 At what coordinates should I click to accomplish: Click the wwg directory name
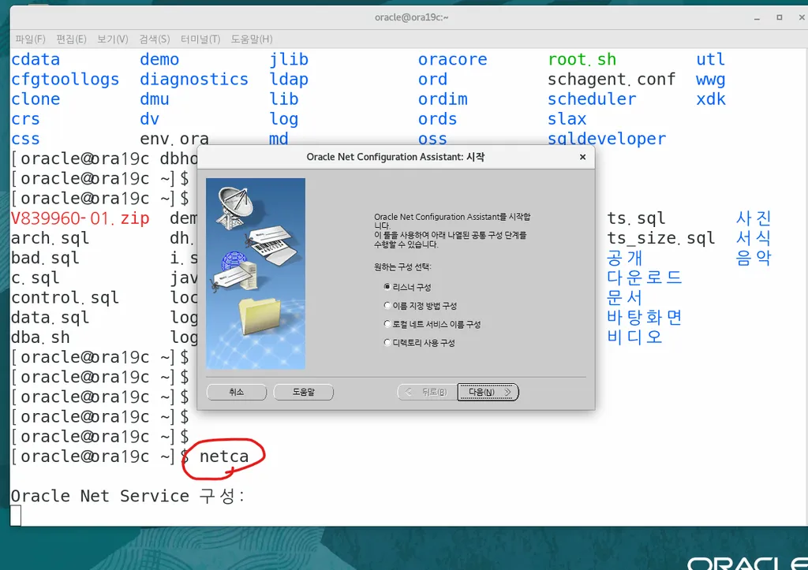point(711,80)
